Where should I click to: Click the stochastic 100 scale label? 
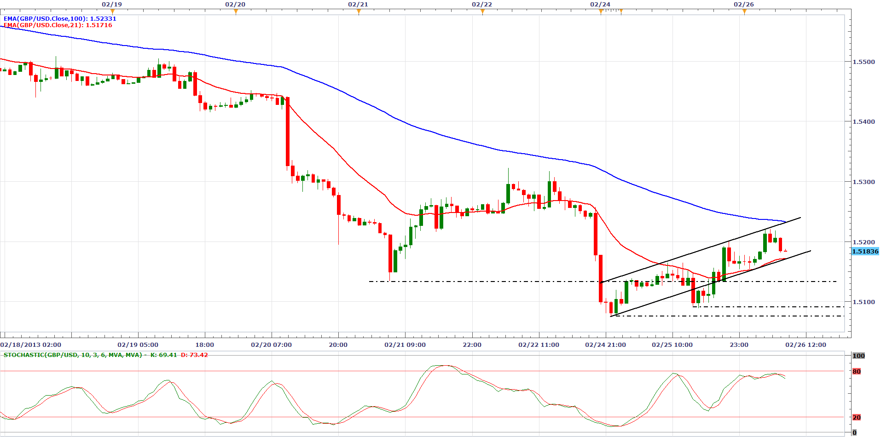(858, 356)
